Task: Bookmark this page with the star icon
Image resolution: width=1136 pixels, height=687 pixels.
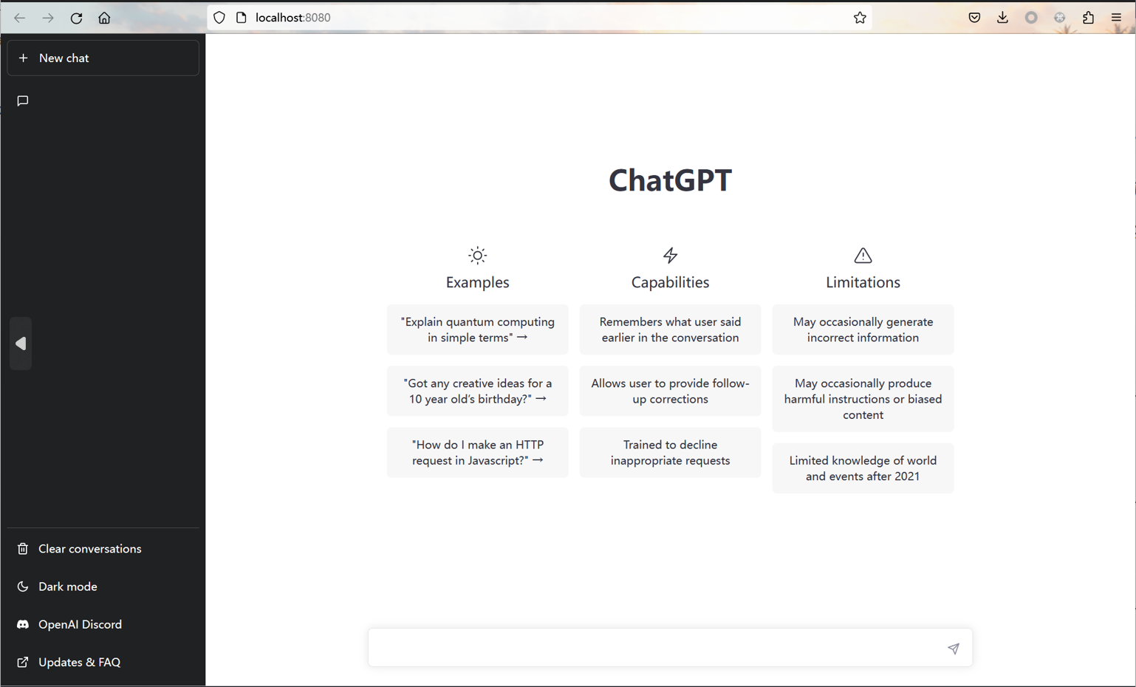Action: click(859, 18)
